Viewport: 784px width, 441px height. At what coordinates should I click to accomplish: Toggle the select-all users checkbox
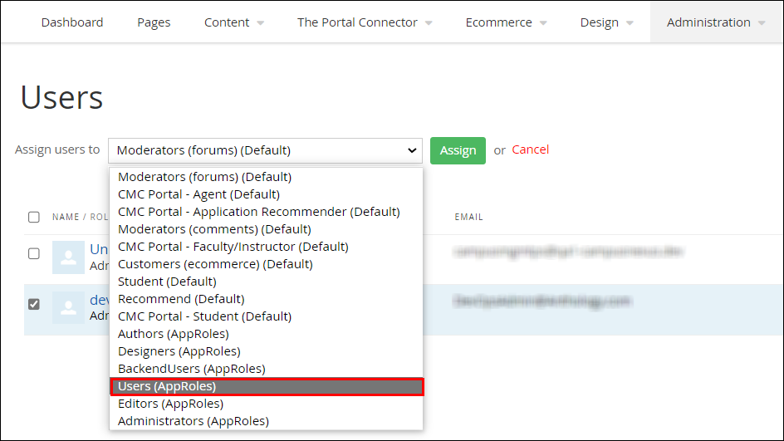(x=34, y=217)
